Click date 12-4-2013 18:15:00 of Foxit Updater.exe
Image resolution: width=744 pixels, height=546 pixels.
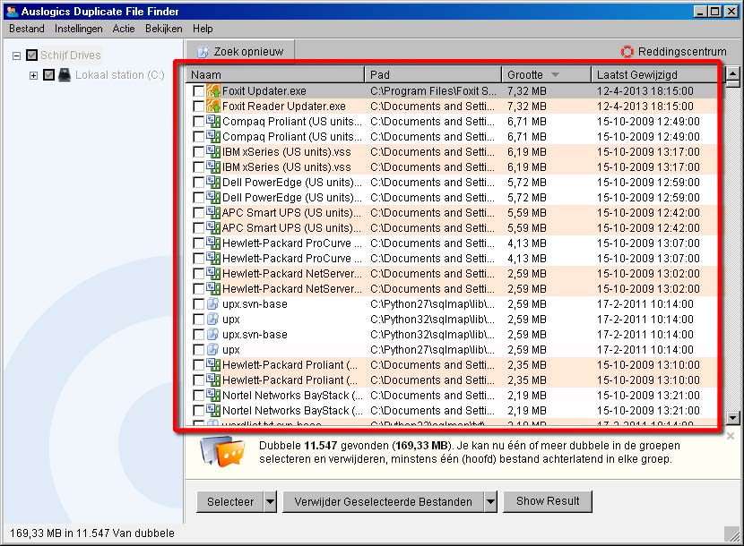(x=645, y=91)
